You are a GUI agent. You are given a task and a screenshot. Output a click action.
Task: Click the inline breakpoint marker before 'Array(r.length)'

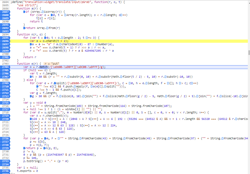click(x=65, y=15)
